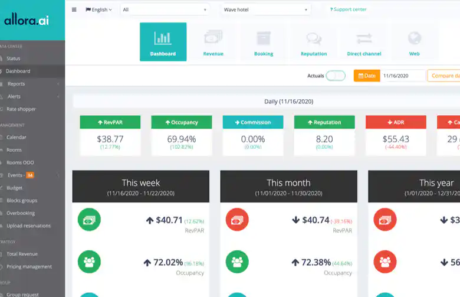Click the orange 14 badge beside Events
Image resolution: width=460 pixels, height=297 pixels.
[30, 175]
